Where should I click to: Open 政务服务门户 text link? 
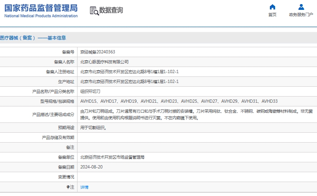pyautogui.click(x=301, y=14)
